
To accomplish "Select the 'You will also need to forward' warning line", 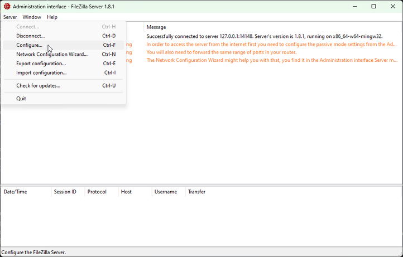I will pyautogui.click(x=222, y=52).
